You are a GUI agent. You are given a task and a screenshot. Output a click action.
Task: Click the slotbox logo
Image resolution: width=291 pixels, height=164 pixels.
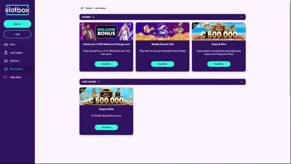click(17, 10)
